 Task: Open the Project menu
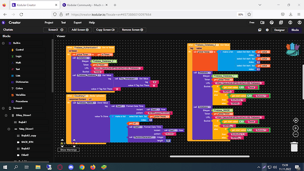[49, 22]
